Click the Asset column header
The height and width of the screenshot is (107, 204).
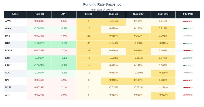pyautogui.click(x=15, y=14)
